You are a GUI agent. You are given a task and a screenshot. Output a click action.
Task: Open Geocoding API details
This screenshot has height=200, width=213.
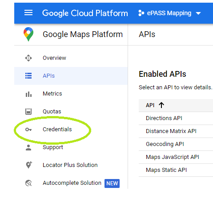[x=165, y=144]
